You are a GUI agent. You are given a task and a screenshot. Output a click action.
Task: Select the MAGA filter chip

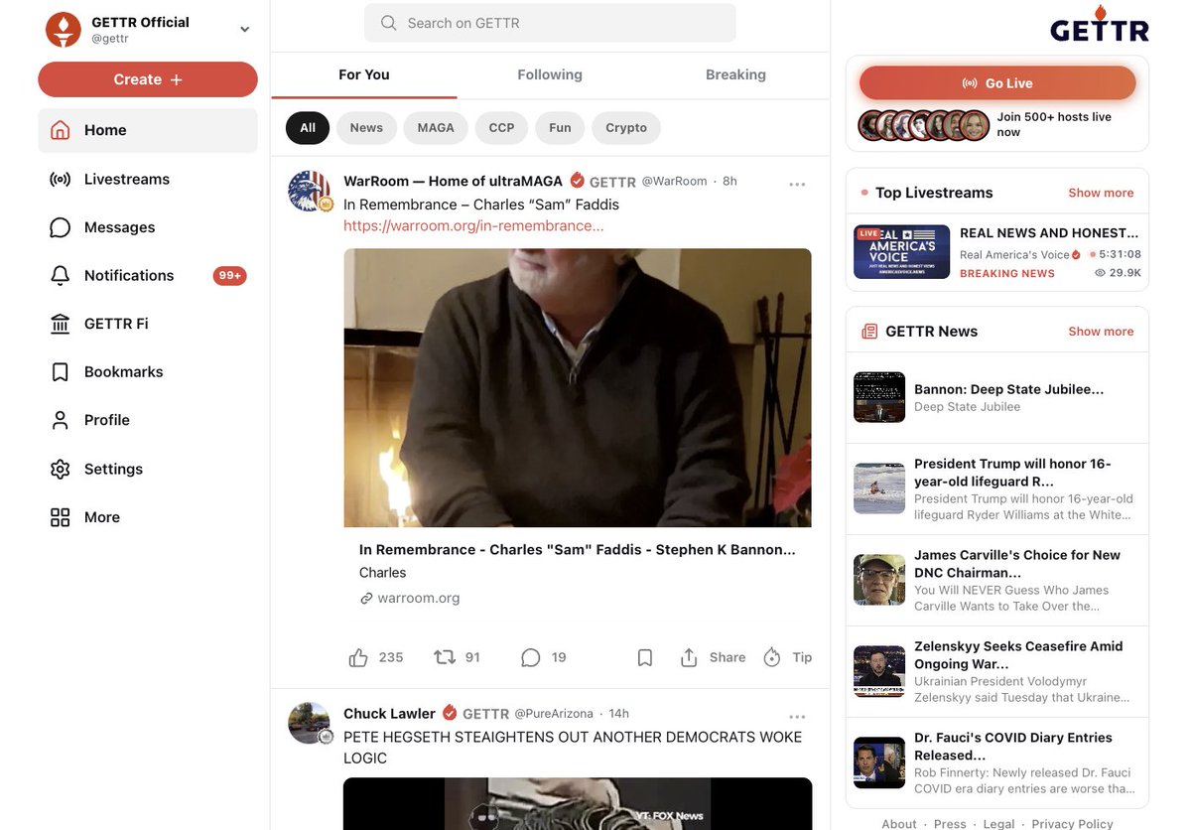tap(436, 128)
